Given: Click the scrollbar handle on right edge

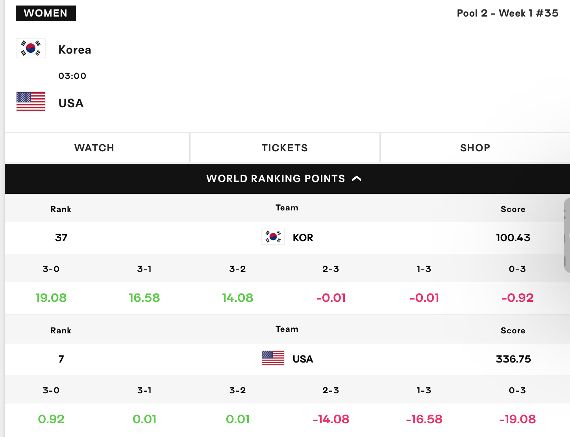Looking at the screenshot, I should point(567,235).
